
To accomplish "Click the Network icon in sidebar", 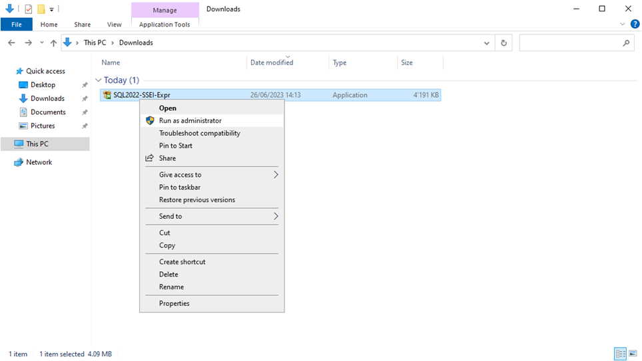I will (x=19, y=162).
